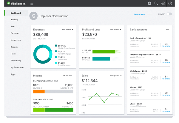Screen dimensions: 179x123
Task: Click the lowest point on sales chart
Action: [x=104, y=102]
